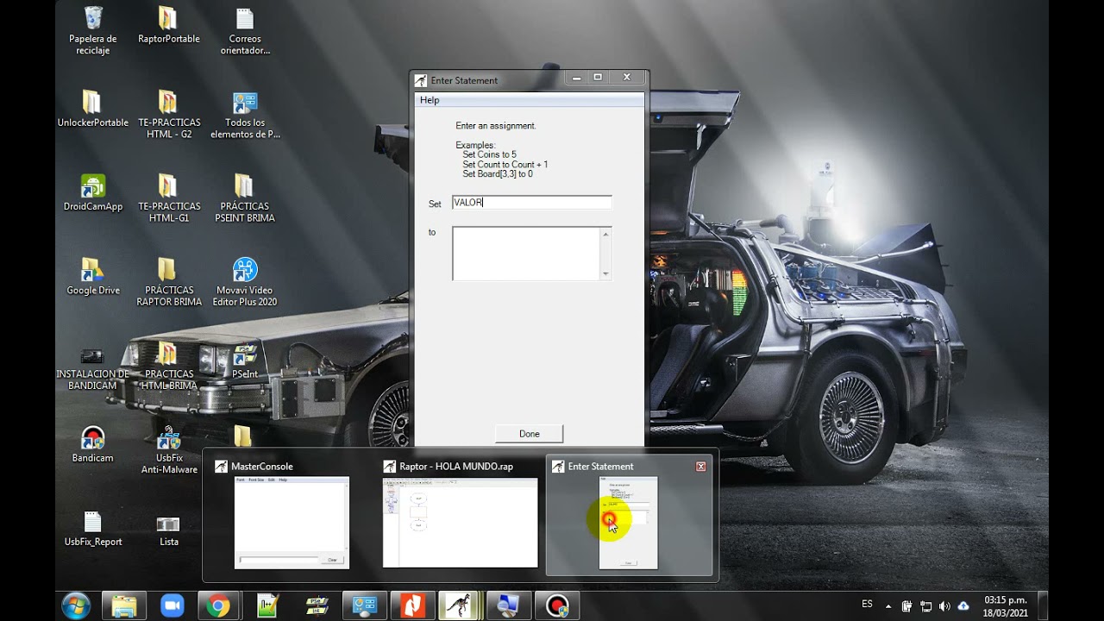Open Zoom from the taskbar
The height and width of the screenshot is (621, 1104).
[x=172, y=605]
